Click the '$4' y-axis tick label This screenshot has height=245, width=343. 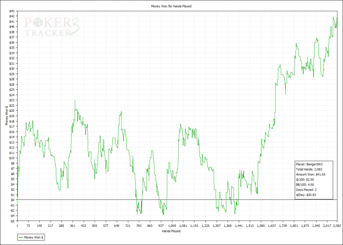click(x=12, y=184)
